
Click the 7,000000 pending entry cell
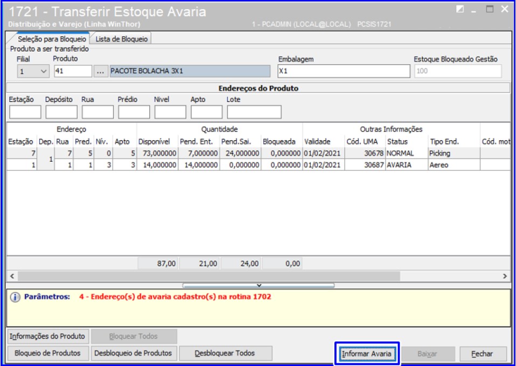coord(199,154)
